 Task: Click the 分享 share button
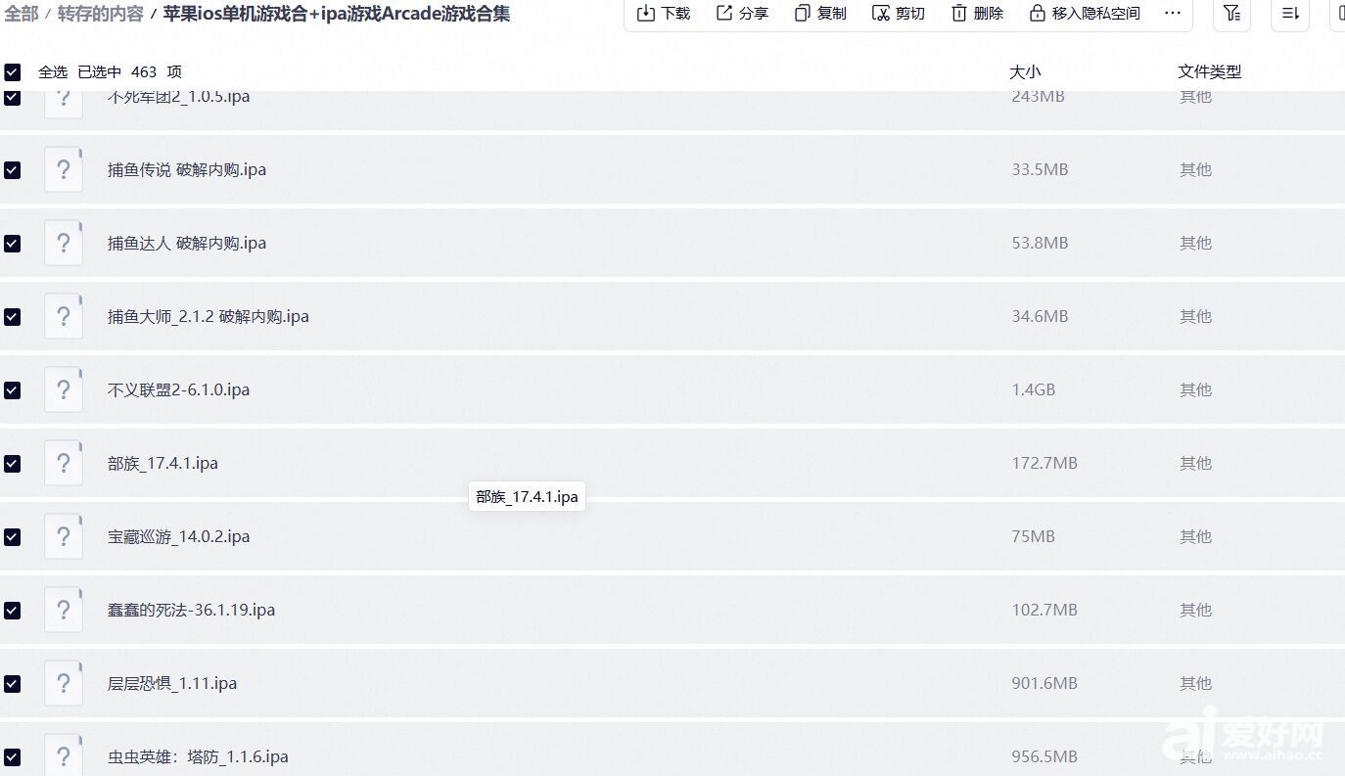[742, 14]
